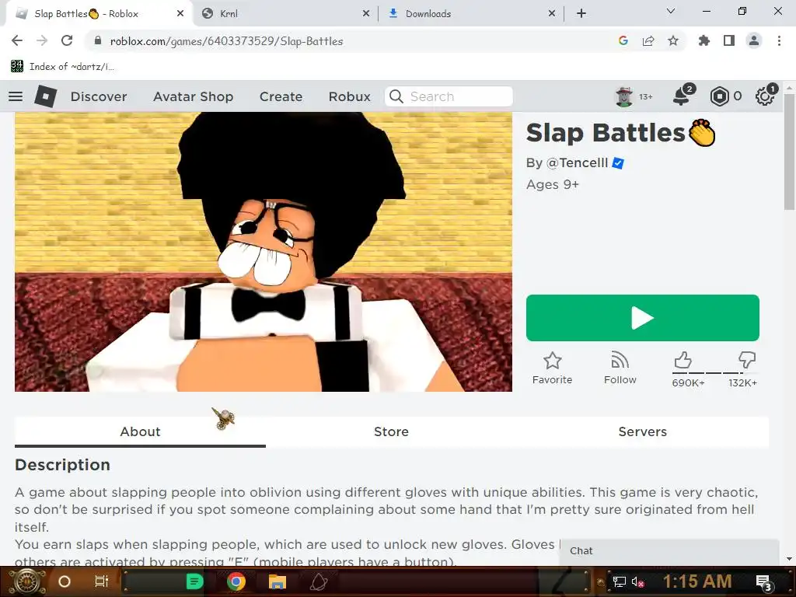Image resolution: width=796 pixels, height=597 pixels.
Task: Switch to the Downloads tab
Action: tap(470, 14)
